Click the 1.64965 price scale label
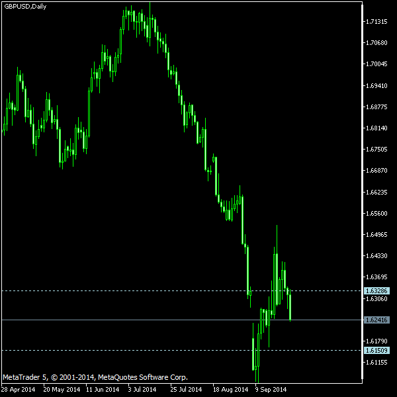 [x=376, y=235]
